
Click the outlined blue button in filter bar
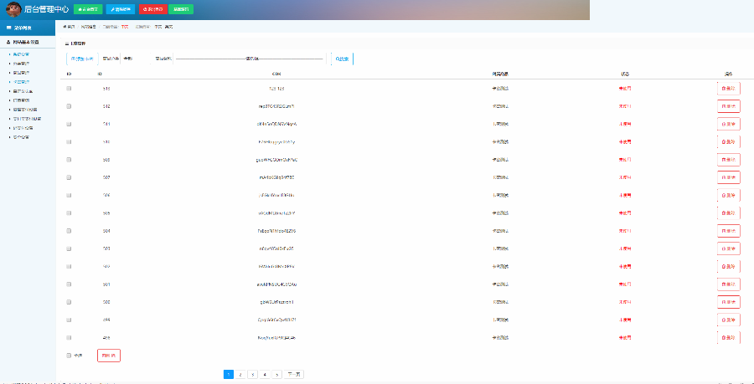click(82, 59)
